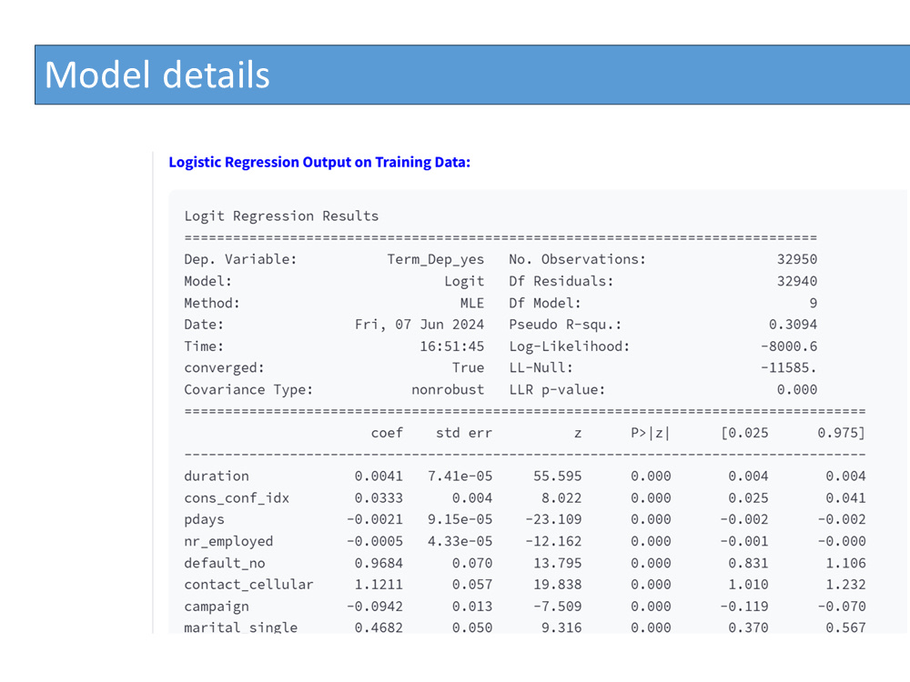Click the 'Pseudo R-squ.:' label
This screenshot has height=682, width=910.
pyautogui.click(x=565, y=325)
